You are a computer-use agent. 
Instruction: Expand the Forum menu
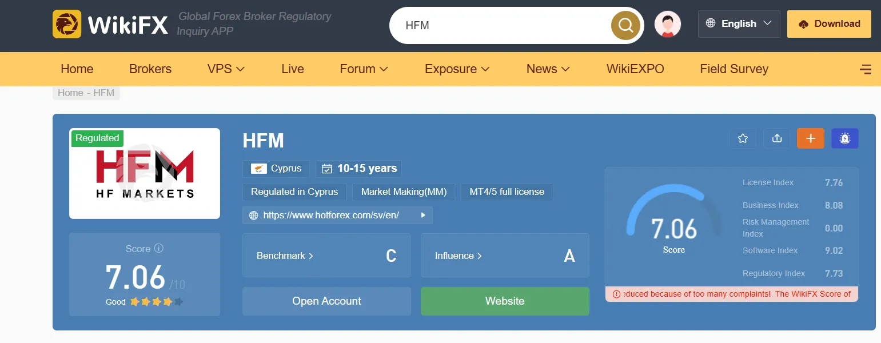[x=364, y=69]
